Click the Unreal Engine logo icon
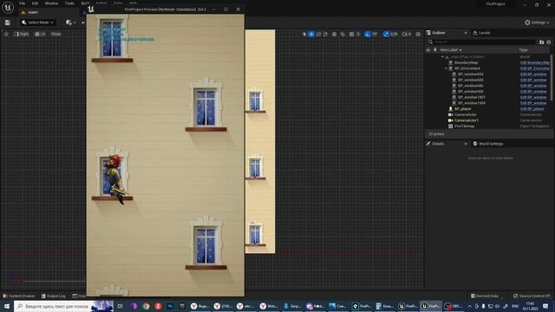Screen dimensions: 555x312 [8, 7]
